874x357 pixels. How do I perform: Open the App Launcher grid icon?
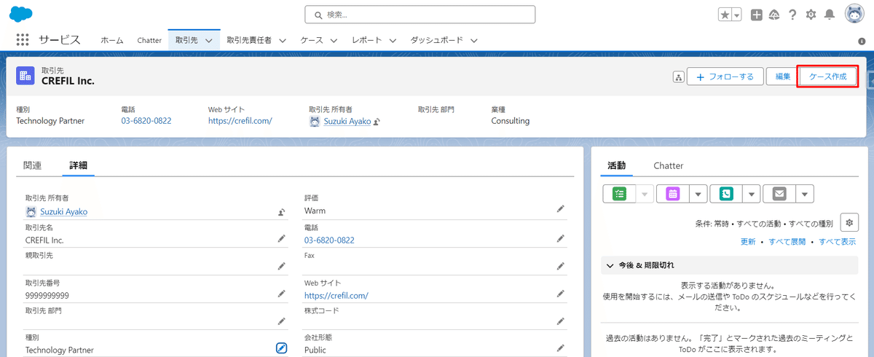(22, 40)
